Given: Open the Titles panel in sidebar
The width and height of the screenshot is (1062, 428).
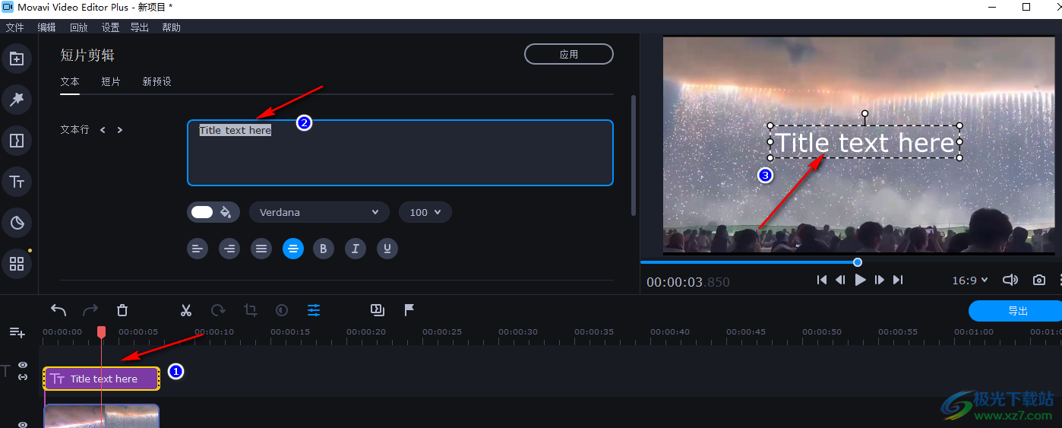Looking at the screenshot, I should pos(17,182).
